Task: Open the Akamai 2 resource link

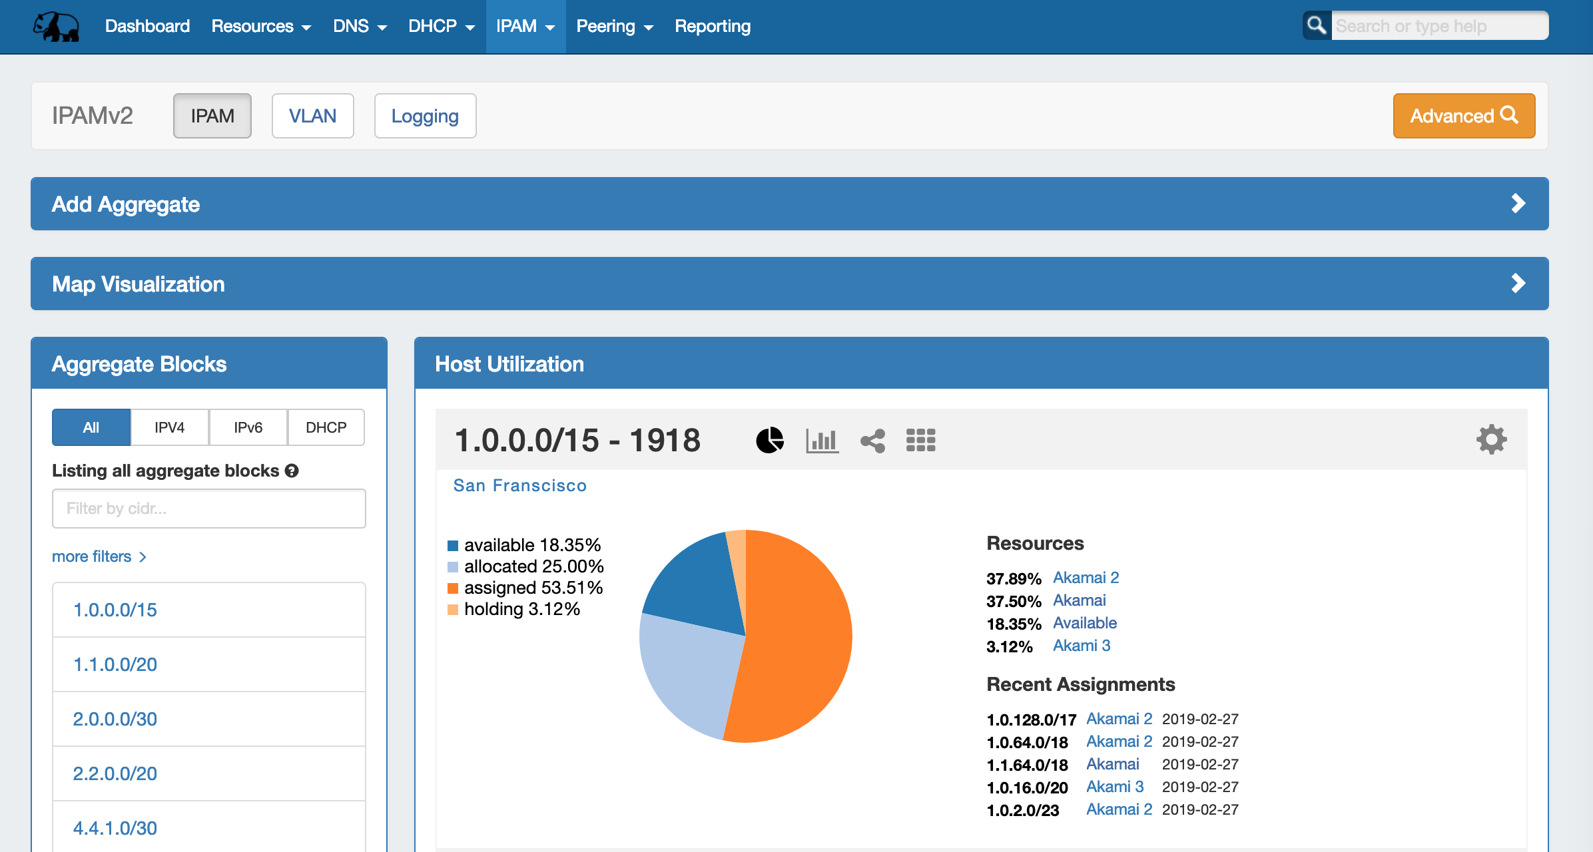Action: pos(1086,578)
